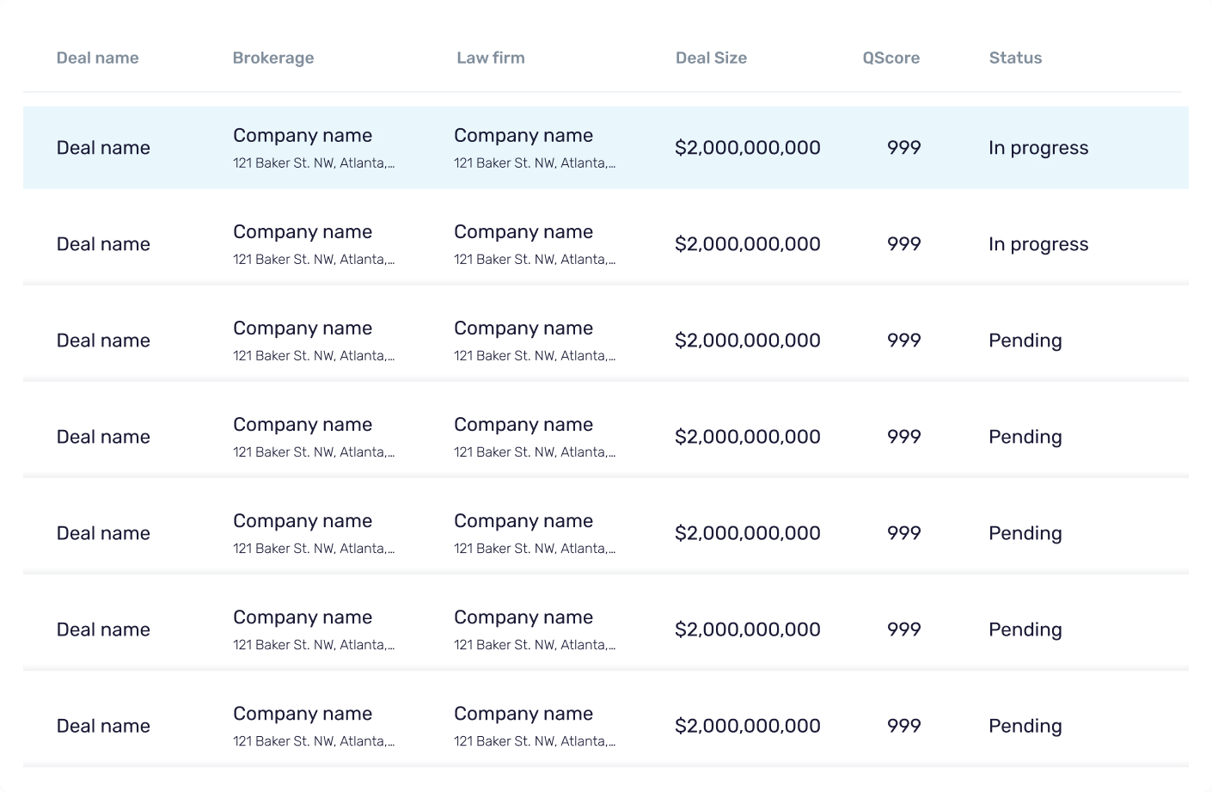Image resolution: width=1212 pixels, height=792 pixels.
Task: Click In progress status in second row
Action: tap(1038, 244)
